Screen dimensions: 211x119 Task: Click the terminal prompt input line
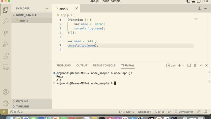pyautogui.click(x=86, y=83)
